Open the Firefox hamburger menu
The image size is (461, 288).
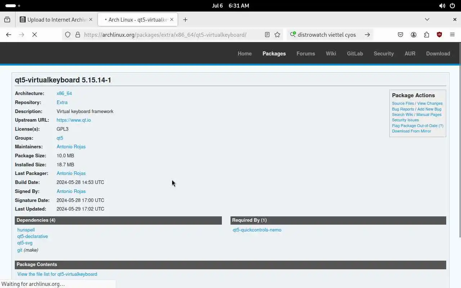click(452, 35)
